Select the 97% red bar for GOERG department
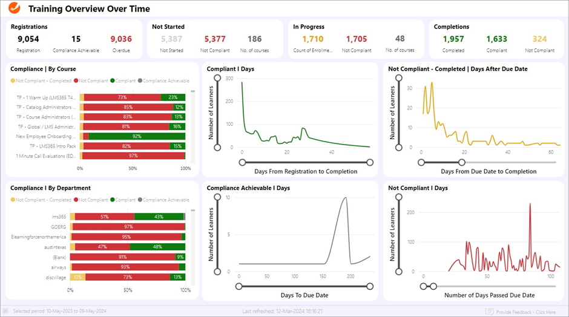 [128, 226]
